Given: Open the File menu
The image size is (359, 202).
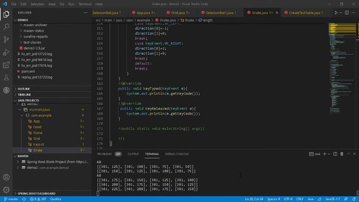Looking at the screenshot, I should pyautogui.click(x=13, y=4).
